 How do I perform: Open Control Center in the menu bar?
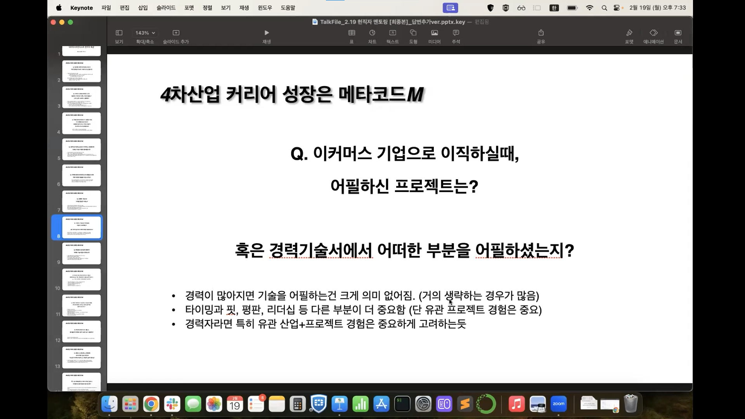pyautogui.click(x=617, y=8)
